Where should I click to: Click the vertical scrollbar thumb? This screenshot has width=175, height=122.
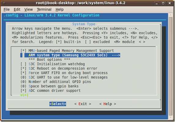(171, 66)
